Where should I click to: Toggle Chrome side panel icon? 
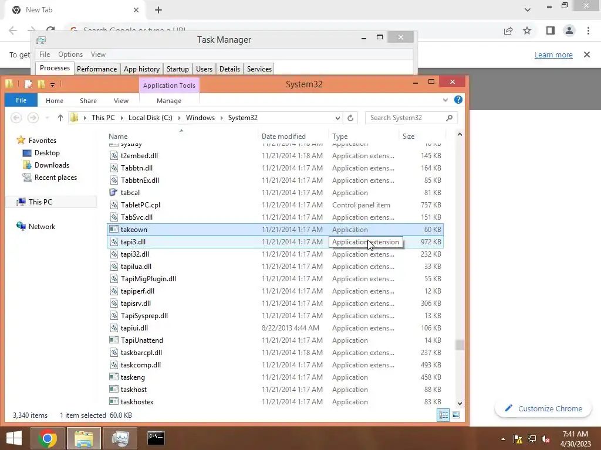[551, 30]
